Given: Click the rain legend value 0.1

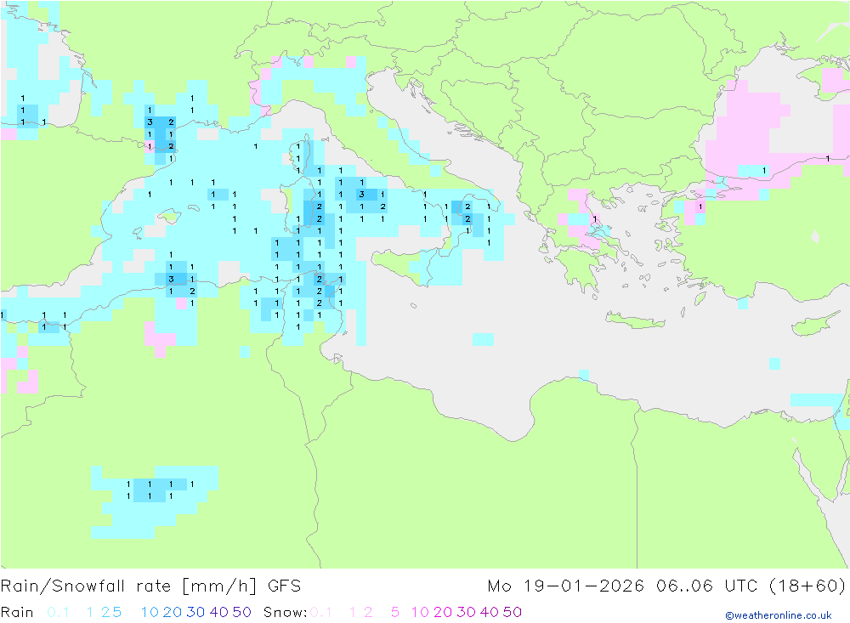Looking at the screenshot, I should pos(58,612).
